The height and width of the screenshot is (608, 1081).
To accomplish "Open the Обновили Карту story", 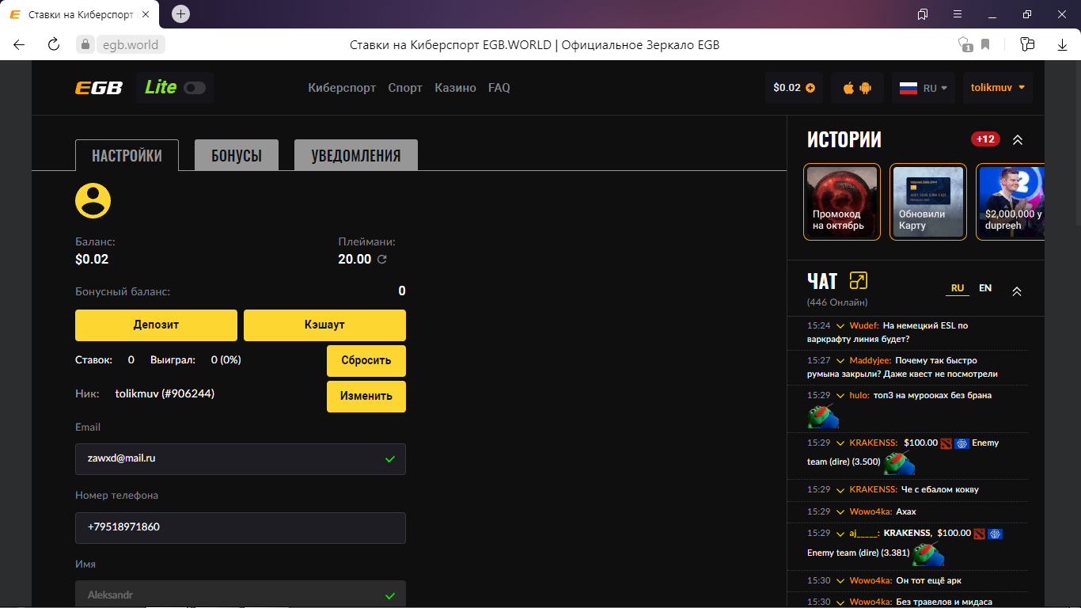I will pyautogui.click(x=928, y=201).
